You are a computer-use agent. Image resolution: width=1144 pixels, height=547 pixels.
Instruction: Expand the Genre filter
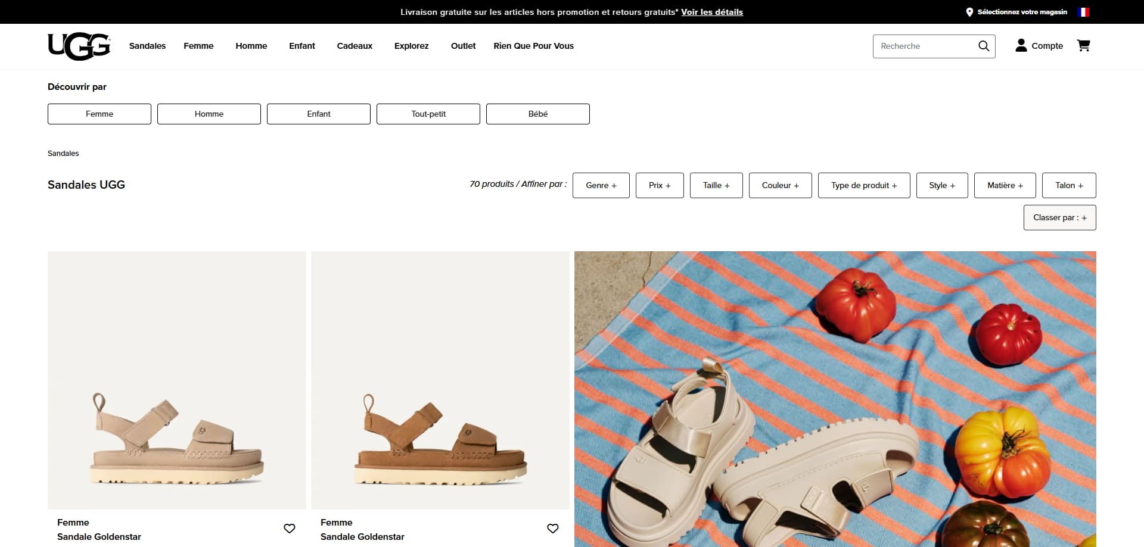tap(601, 185)
